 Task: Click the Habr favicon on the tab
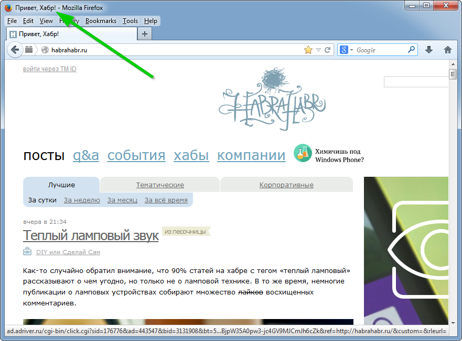coord(13,35)
